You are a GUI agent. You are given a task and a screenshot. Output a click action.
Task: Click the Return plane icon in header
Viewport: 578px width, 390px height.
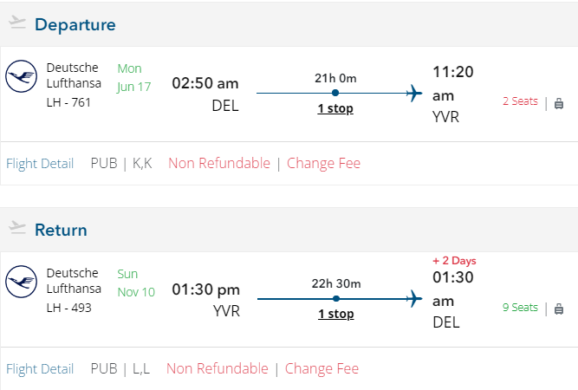(x=17, y=229)
